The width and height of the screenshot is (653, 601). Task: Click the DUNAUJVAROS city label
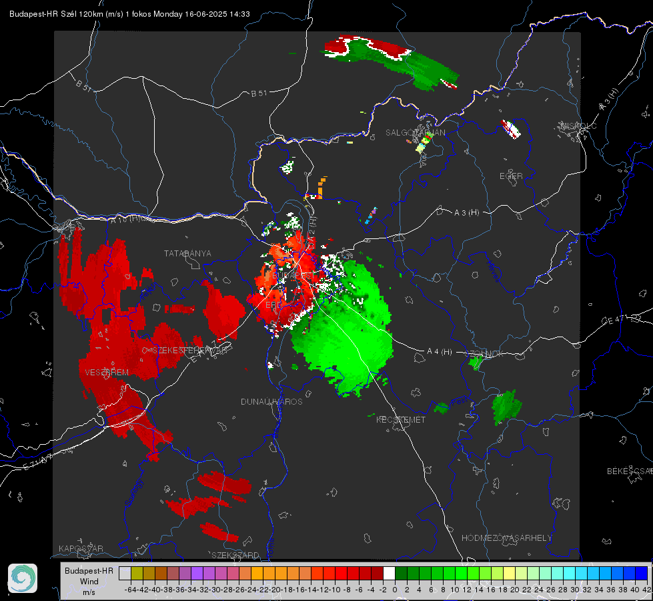pos(271,401)
